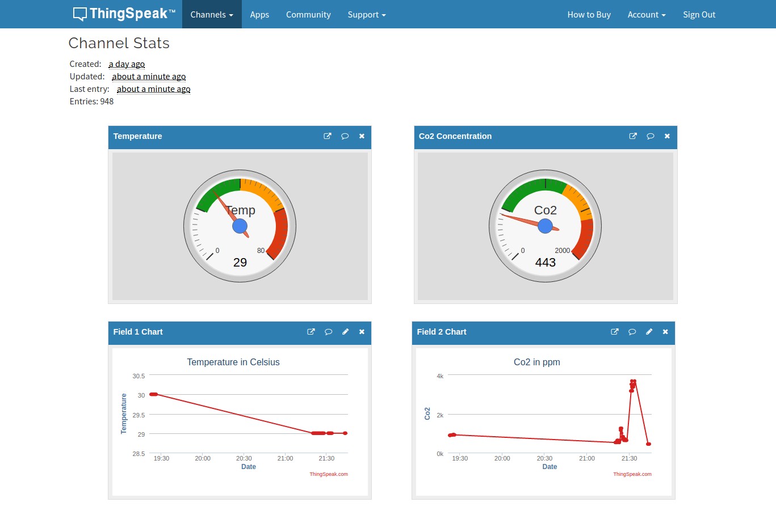Open Temperature widget in new window
The image size is (776, 515).
click(328, 136)
